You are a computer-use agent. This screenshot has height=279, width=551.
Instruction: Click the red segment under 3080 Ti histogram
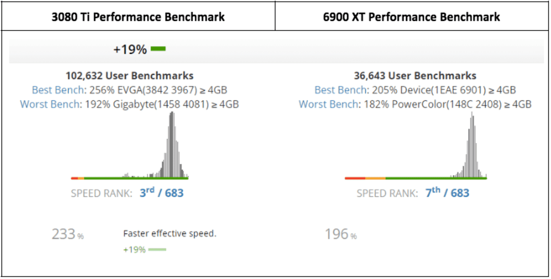click(74, 178)
